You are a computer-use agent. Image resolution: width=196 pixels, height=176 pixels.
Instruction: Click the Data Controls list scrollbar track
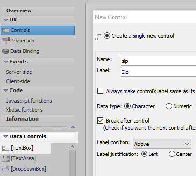click(x=72, y=163)
